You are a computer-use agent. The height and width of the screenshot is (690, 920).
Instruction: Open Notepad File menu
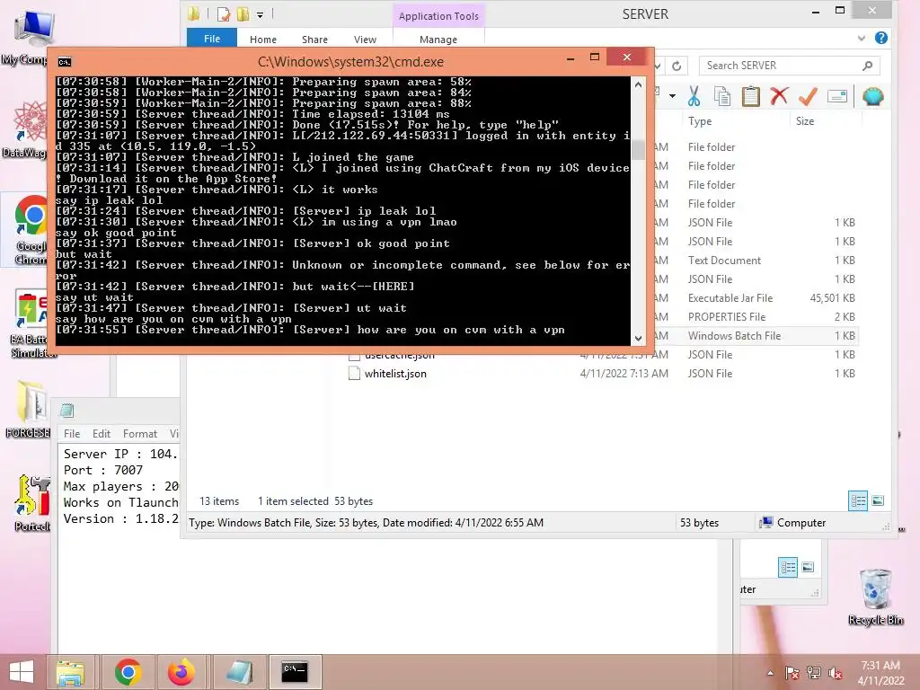[x=72, y=434]
